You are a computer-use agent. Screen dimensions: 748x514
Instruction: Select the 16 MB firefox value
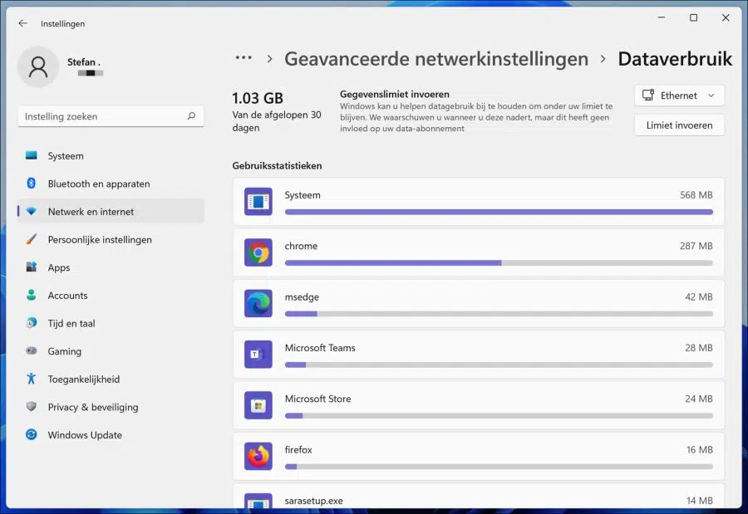(699, 450)
